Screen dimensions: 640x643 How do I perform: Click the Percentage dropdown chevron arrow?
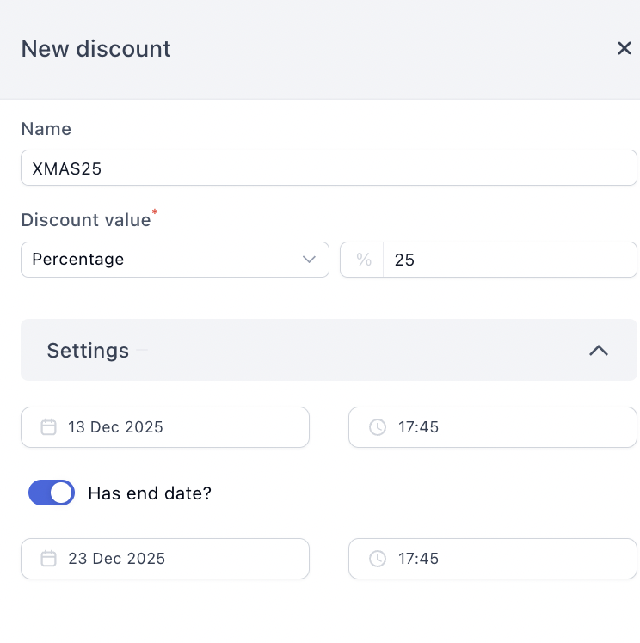pos(309,260)
